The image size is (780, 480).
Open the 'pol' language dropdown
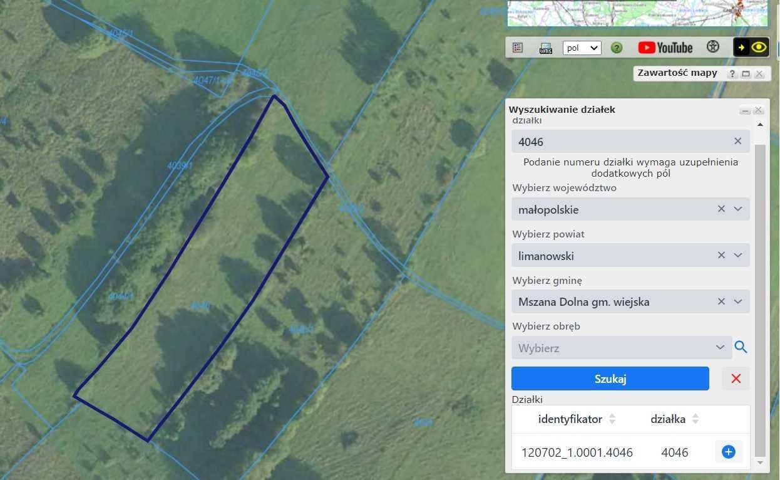(x=582, y=48)
